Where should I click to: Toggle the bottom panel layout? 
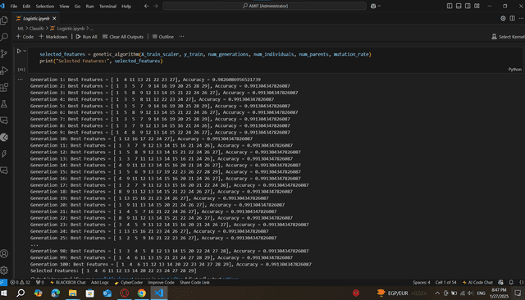coord(459,6)
